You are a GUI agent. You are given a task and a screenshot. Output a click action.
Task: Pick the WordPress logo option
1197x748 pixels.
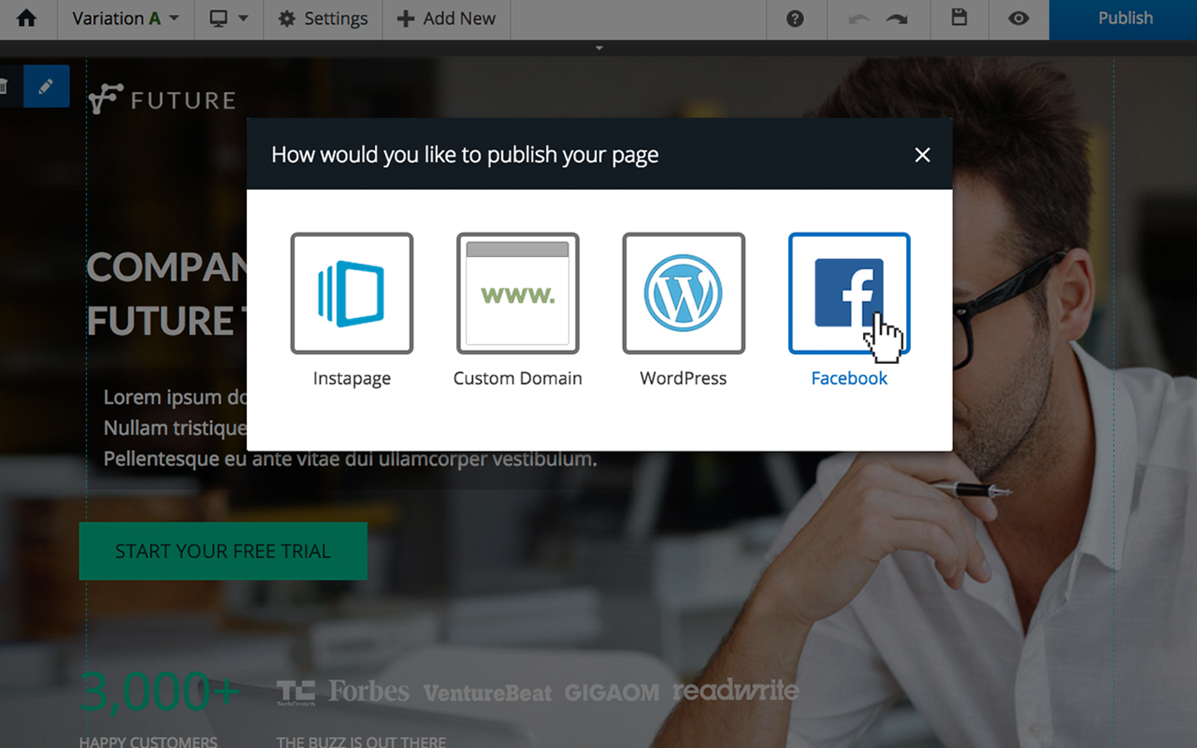tap(683, 294)
